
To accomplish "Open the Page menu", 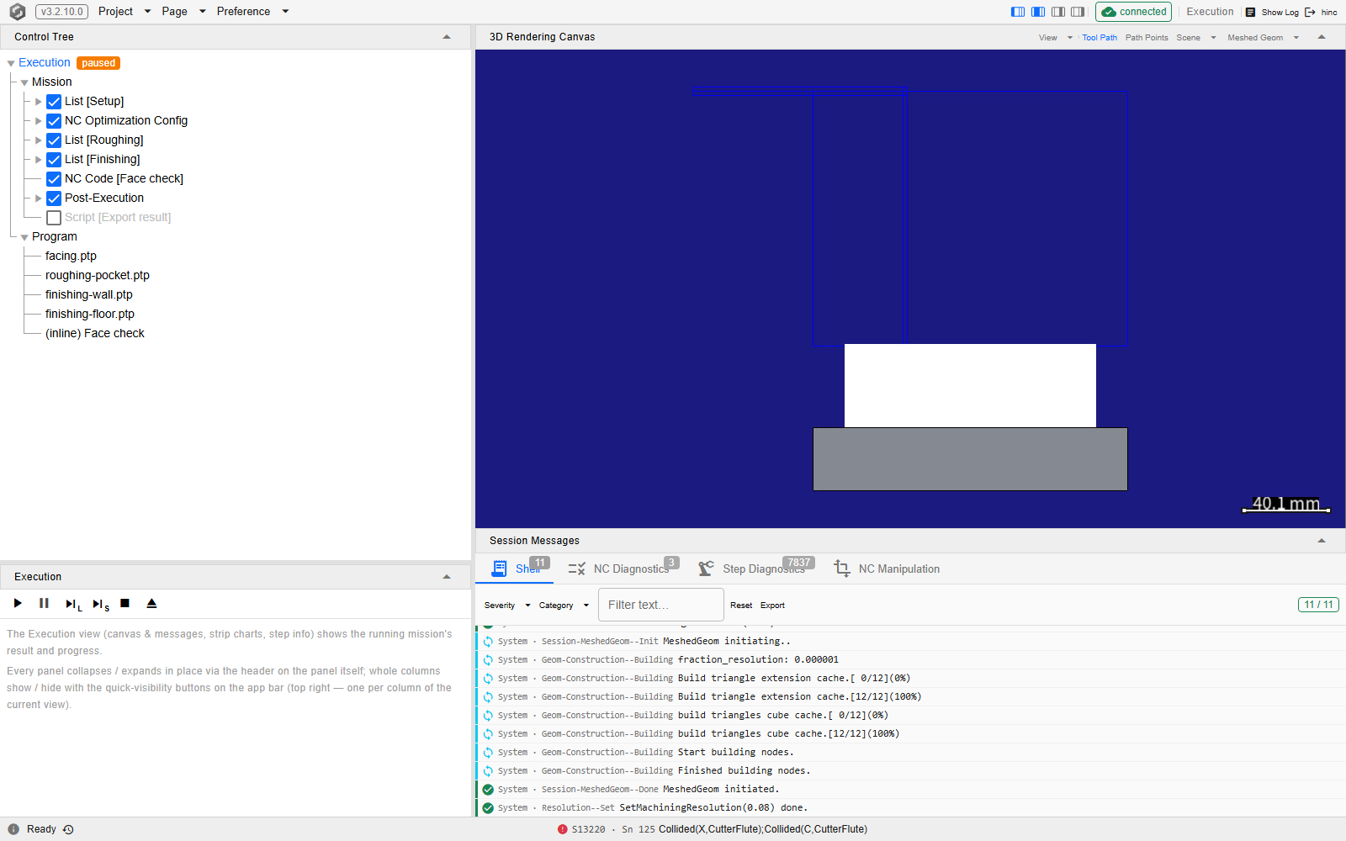I will tap(183, 12).
